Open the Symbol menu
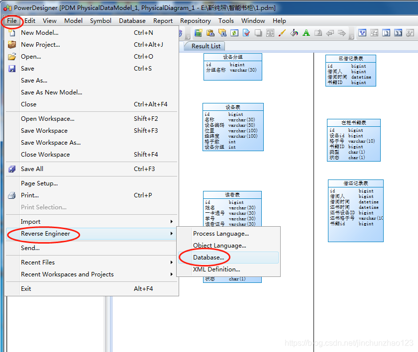The width and height of the screenshot is (418, 352). pos(101,21)
